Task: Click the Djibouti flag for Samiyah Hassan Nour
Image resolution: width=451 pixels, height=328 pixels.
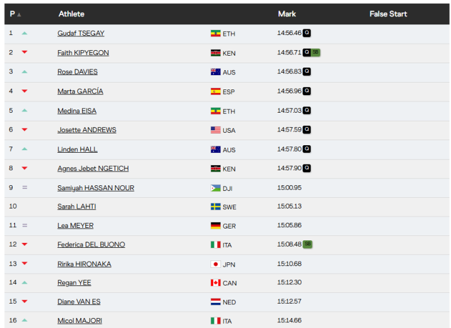Action: 215,188
